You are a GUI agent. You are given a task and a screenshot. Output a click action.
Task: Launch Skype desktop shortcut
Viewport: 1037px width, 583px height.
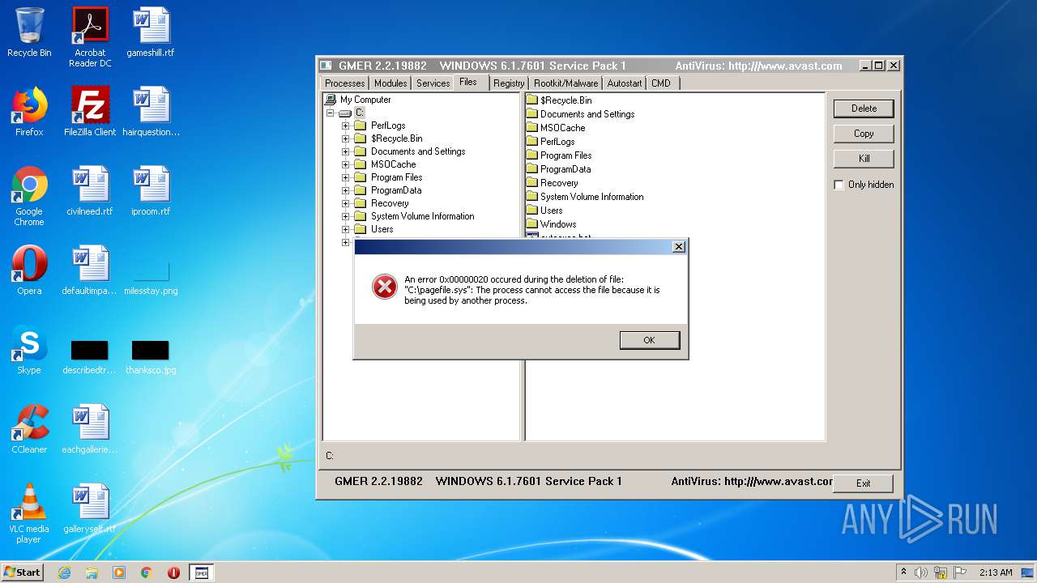(29, 350)
